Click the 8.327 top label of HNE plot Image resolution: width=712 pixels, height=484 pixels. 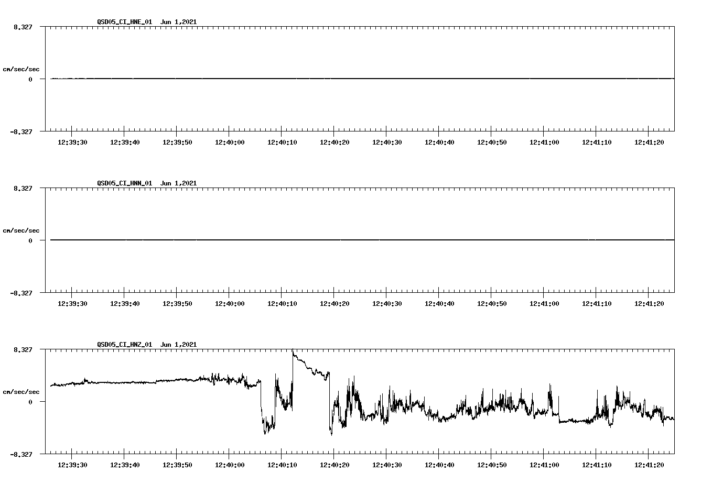[x=23, y=27]
